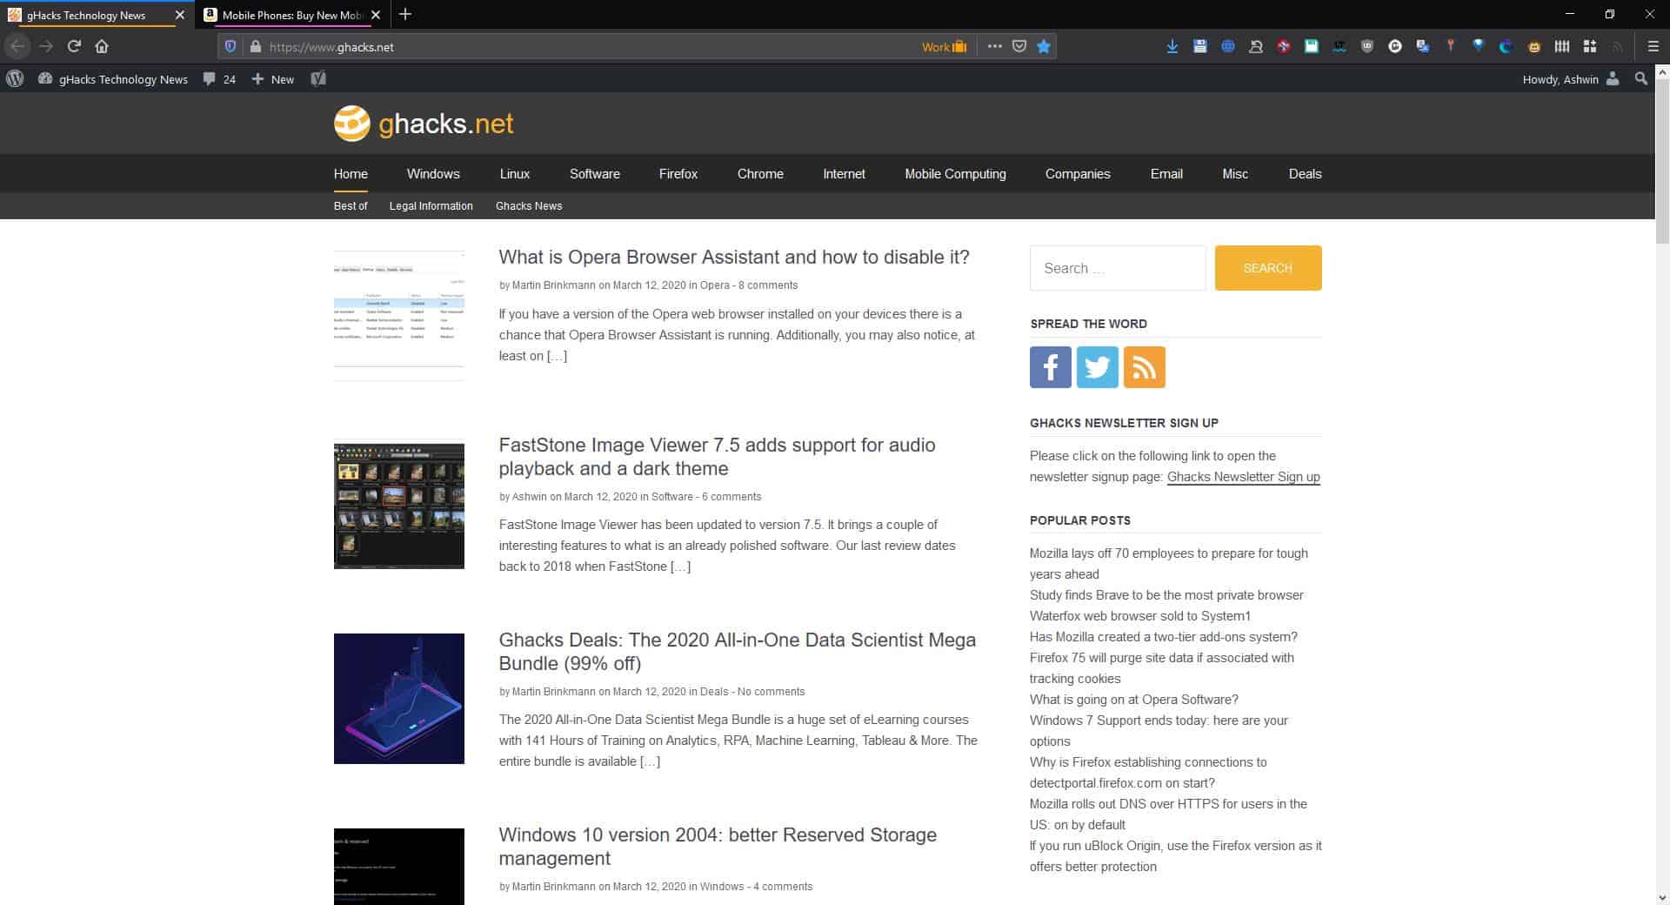
Task: Open Opera Browser Assistant article title
Action: click(734, 258)
